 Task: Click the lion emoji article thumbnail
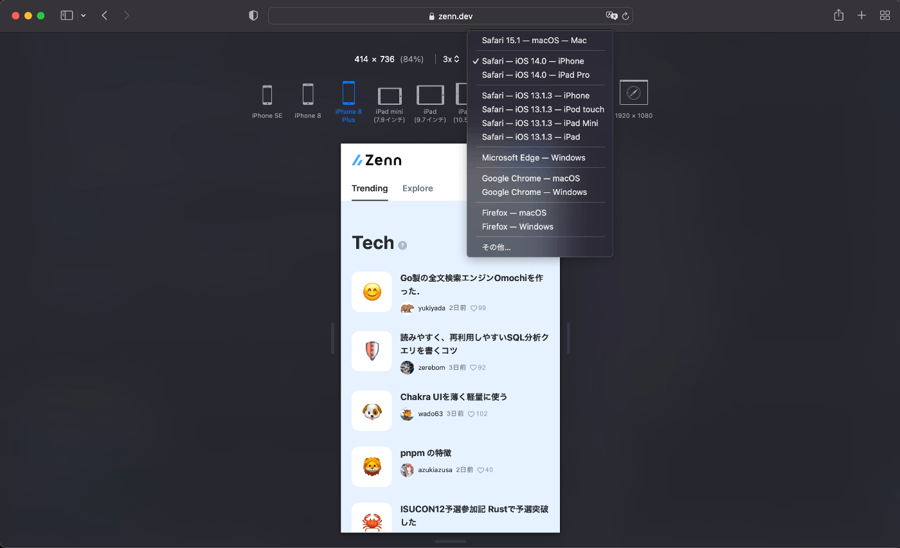pos(372,466)
